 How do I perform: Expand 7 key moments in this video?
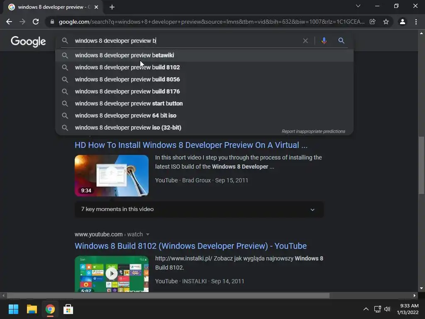coord(199,209)
